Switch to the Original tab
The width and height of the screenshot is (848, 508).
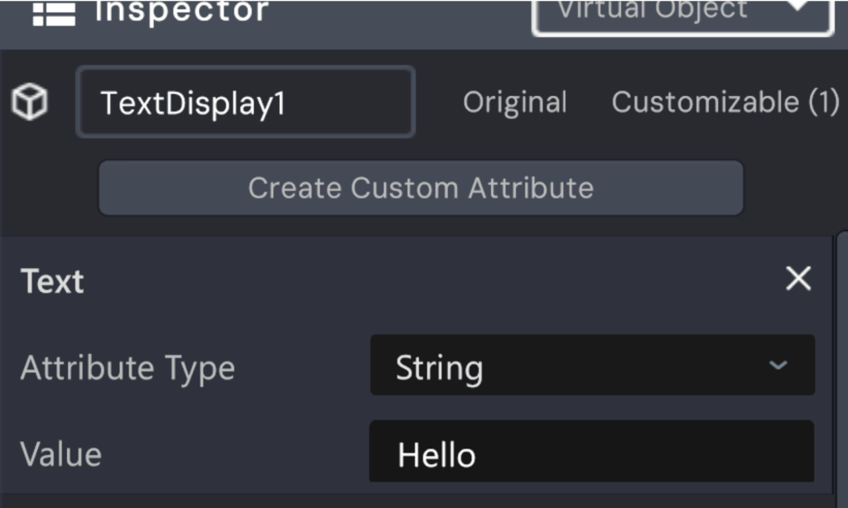coord(515,102)
